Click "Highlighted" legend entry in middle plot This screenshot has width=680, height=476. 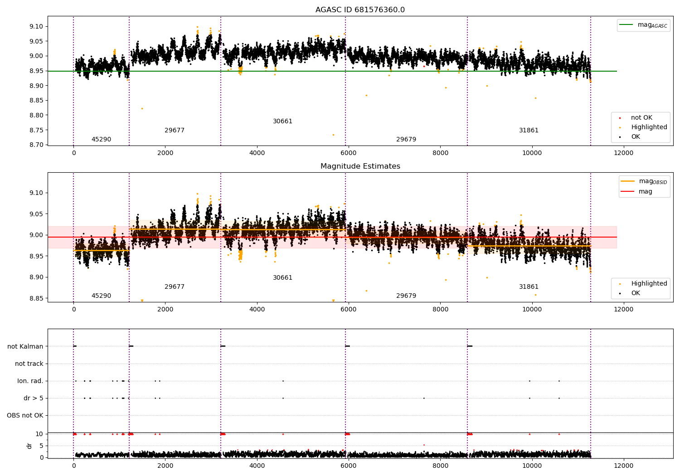tap(649, 284)
